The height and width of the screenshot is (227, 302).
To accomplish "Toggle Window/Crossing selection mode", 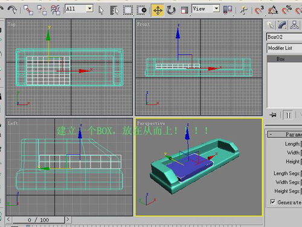I will [x=141, y=10].
